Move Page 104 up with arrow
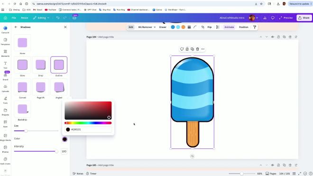 click(x=261, y=37)
